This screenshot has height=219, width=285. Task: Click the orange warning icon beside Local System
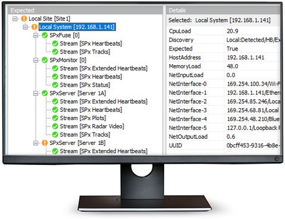35,27
